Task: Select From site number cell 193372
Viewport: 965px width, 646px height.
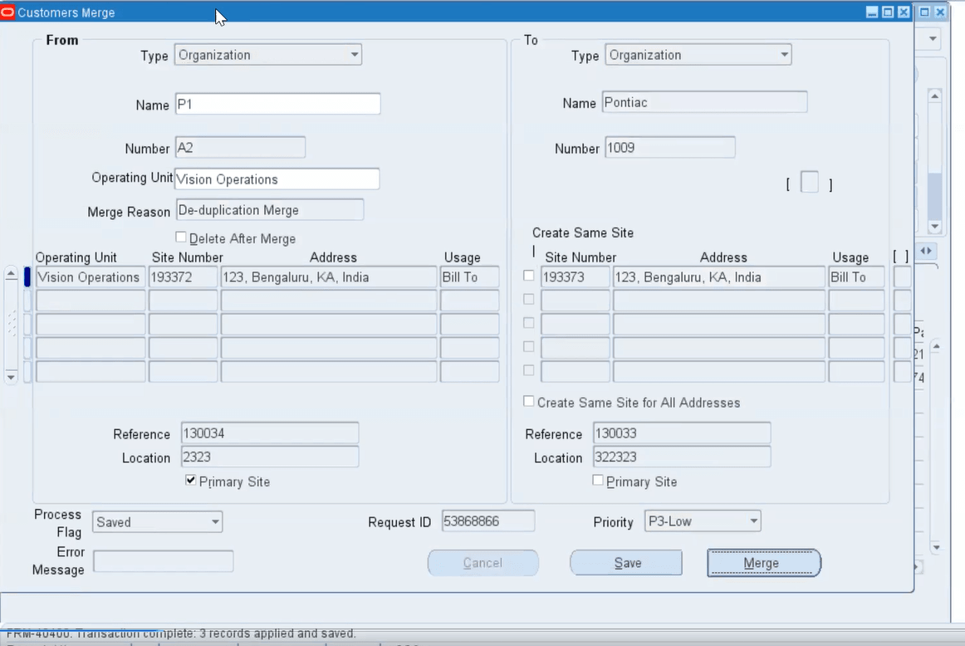Action: [x=183, y=277]
